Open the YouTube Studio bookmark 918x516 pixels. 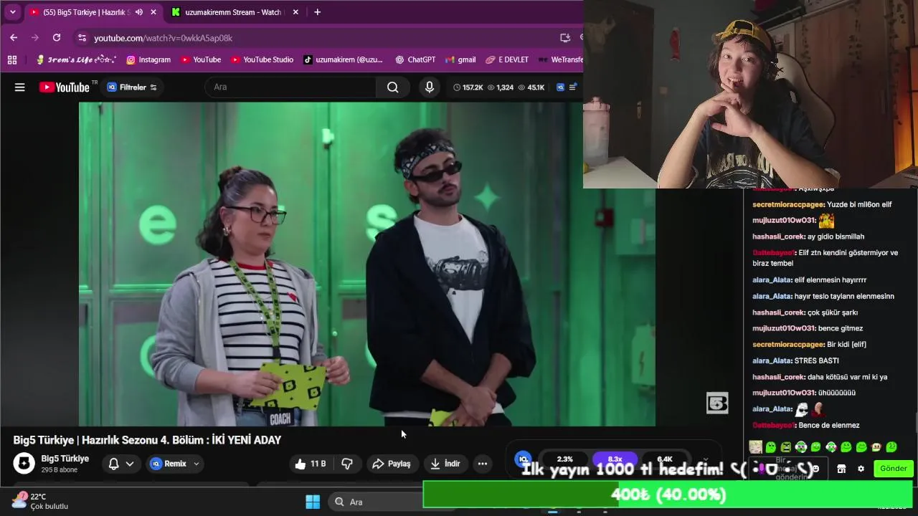tap(262, 60)
